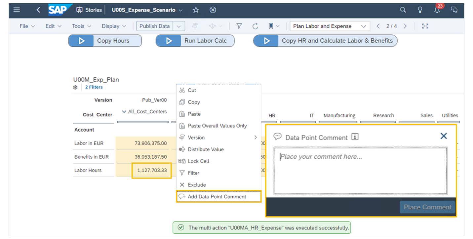Expand the Publish Data dropdown arrow
This screenshot has height=239, width=473.
[179, 26]
